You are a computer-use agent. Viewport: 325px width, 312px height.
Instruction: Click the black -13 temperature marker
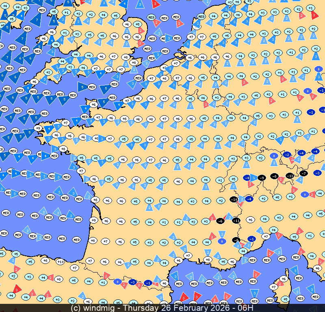coord(290,176)
